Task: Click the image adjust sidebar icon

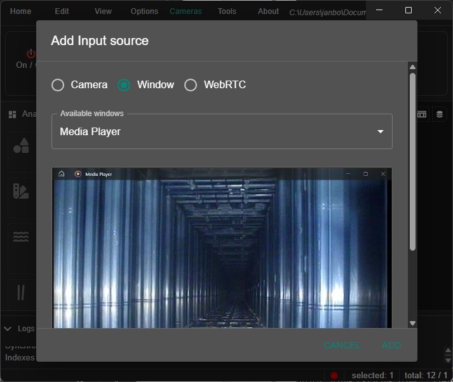Action: 21,191
